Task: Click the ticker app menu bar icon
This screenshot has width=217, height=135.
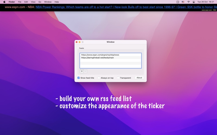Action: [178, 2]
